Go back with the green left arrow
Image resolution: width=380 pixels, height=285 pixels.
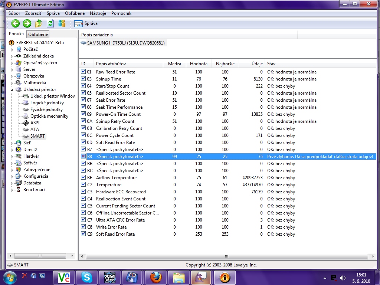coord(16,23)
